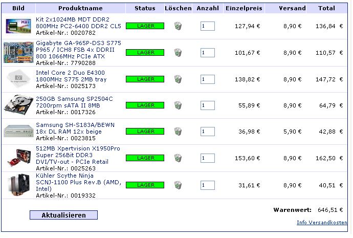
Task: Click LAGER status of Samsung SH-S183A
Action: pyautogui.click(x=145, y=132)
